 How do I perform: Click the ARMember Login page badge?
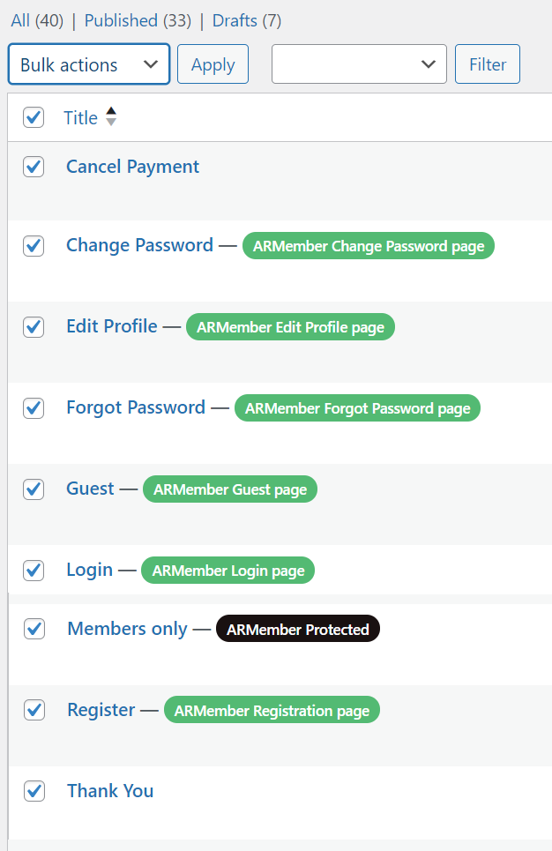(228, 571)
